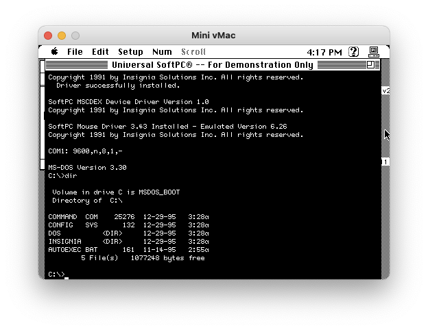Click the 4:17 PM menu bar clock
Viewport: 428px width, 330px height.
[324, 52]
